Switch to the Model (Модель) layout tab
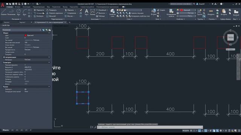The image size is (241, 135). [x=6, y=130]
